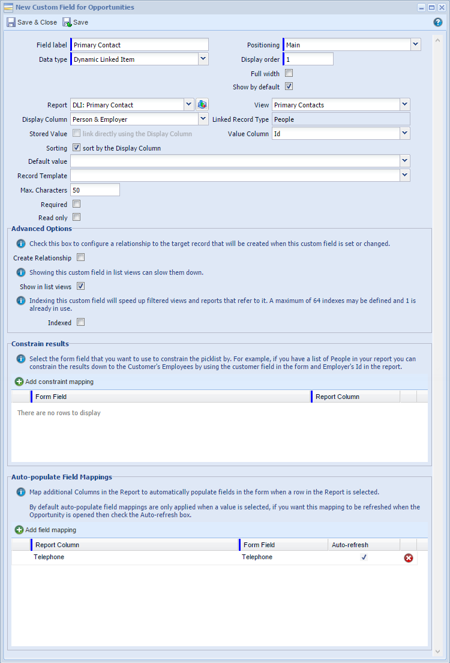Click the Field label input

[x=140, y=44]
